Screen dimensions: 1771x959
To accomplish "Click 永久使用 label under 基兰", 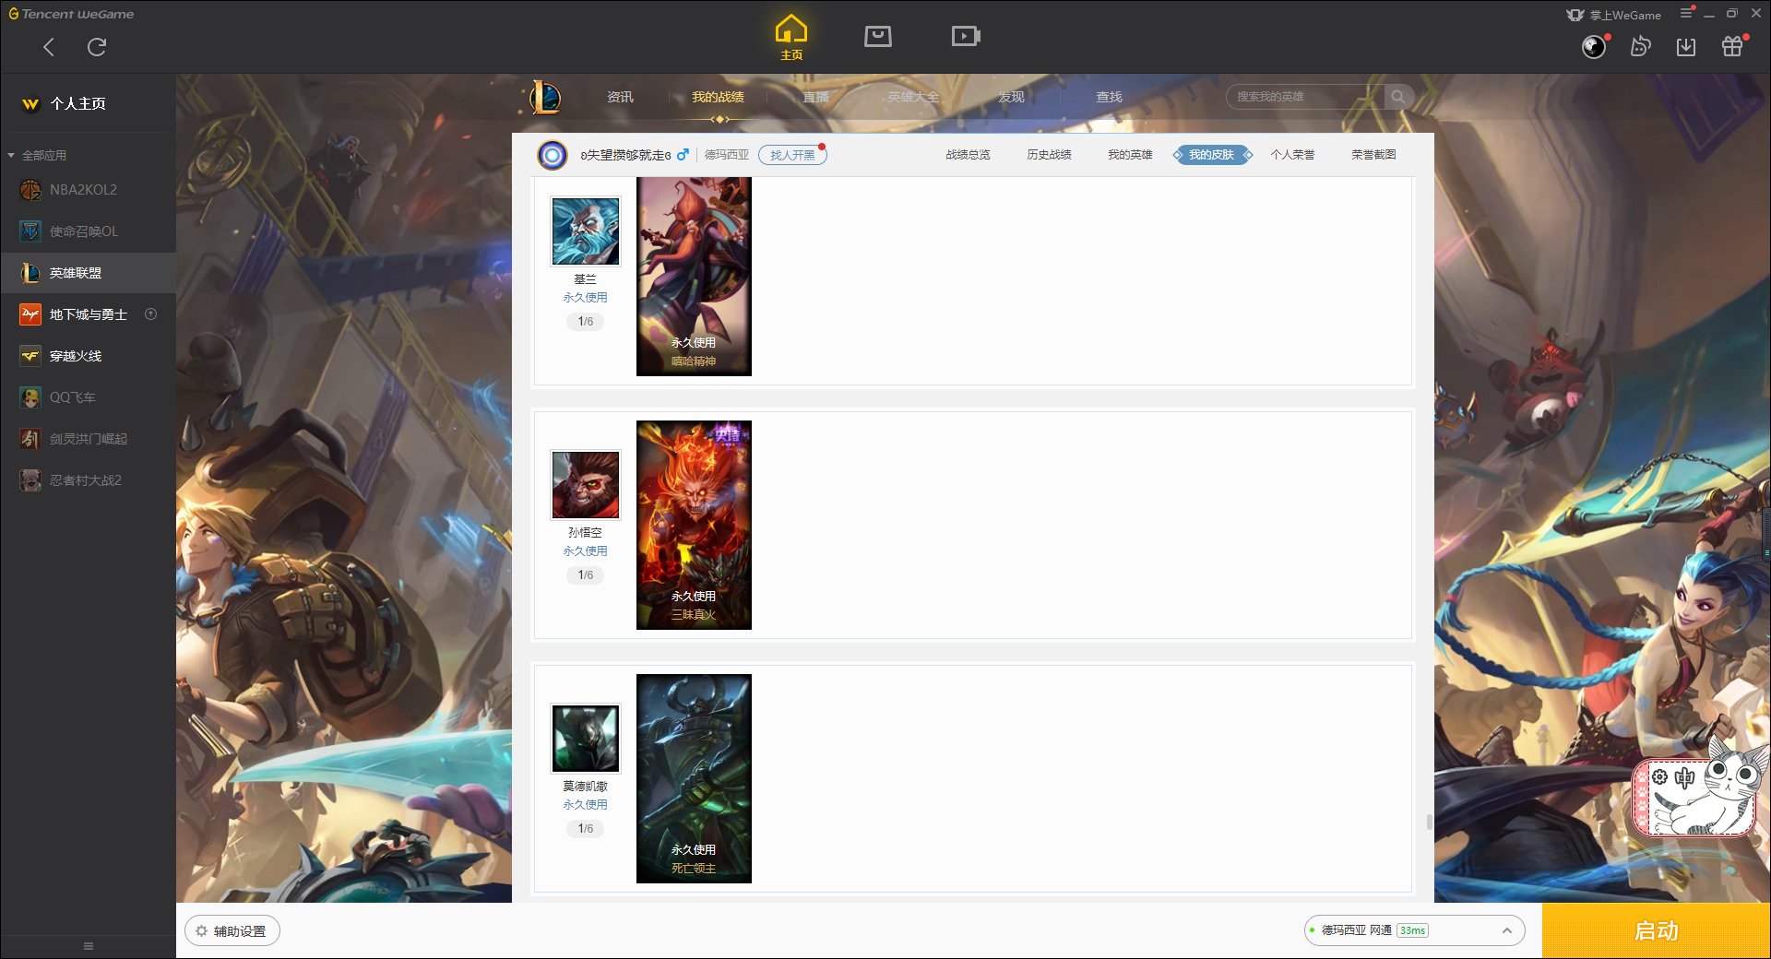I will [x=586, y=298].
